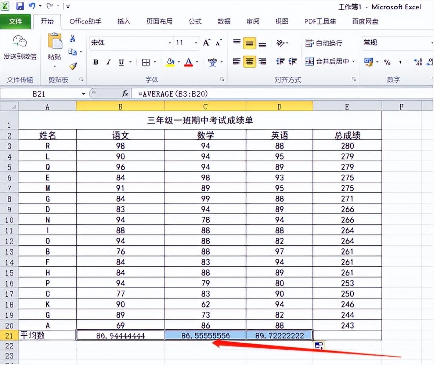The height and width of the screenshot is (365, 434).
Task: Switch to the 页面布局 tab
Action: [159, 21]
